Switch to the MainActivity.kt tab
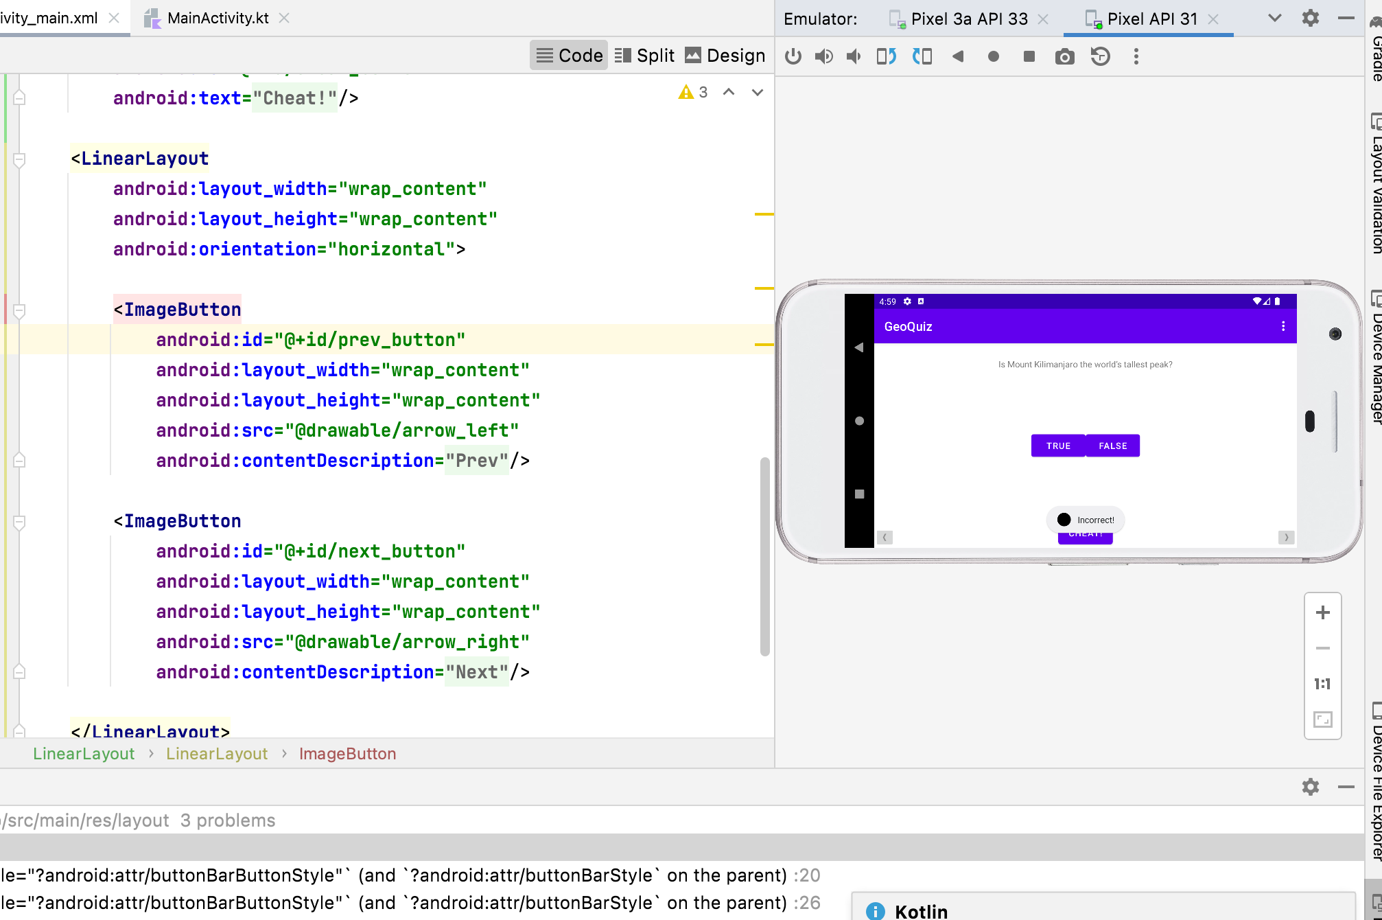Screen dimensions: 1382x920 click(217, 18)
